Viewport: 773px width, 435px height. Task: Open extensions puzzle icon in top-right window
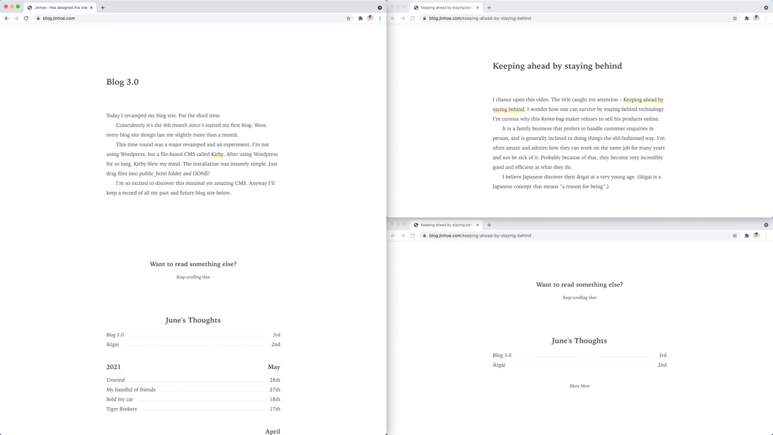[x=747, y=18]
